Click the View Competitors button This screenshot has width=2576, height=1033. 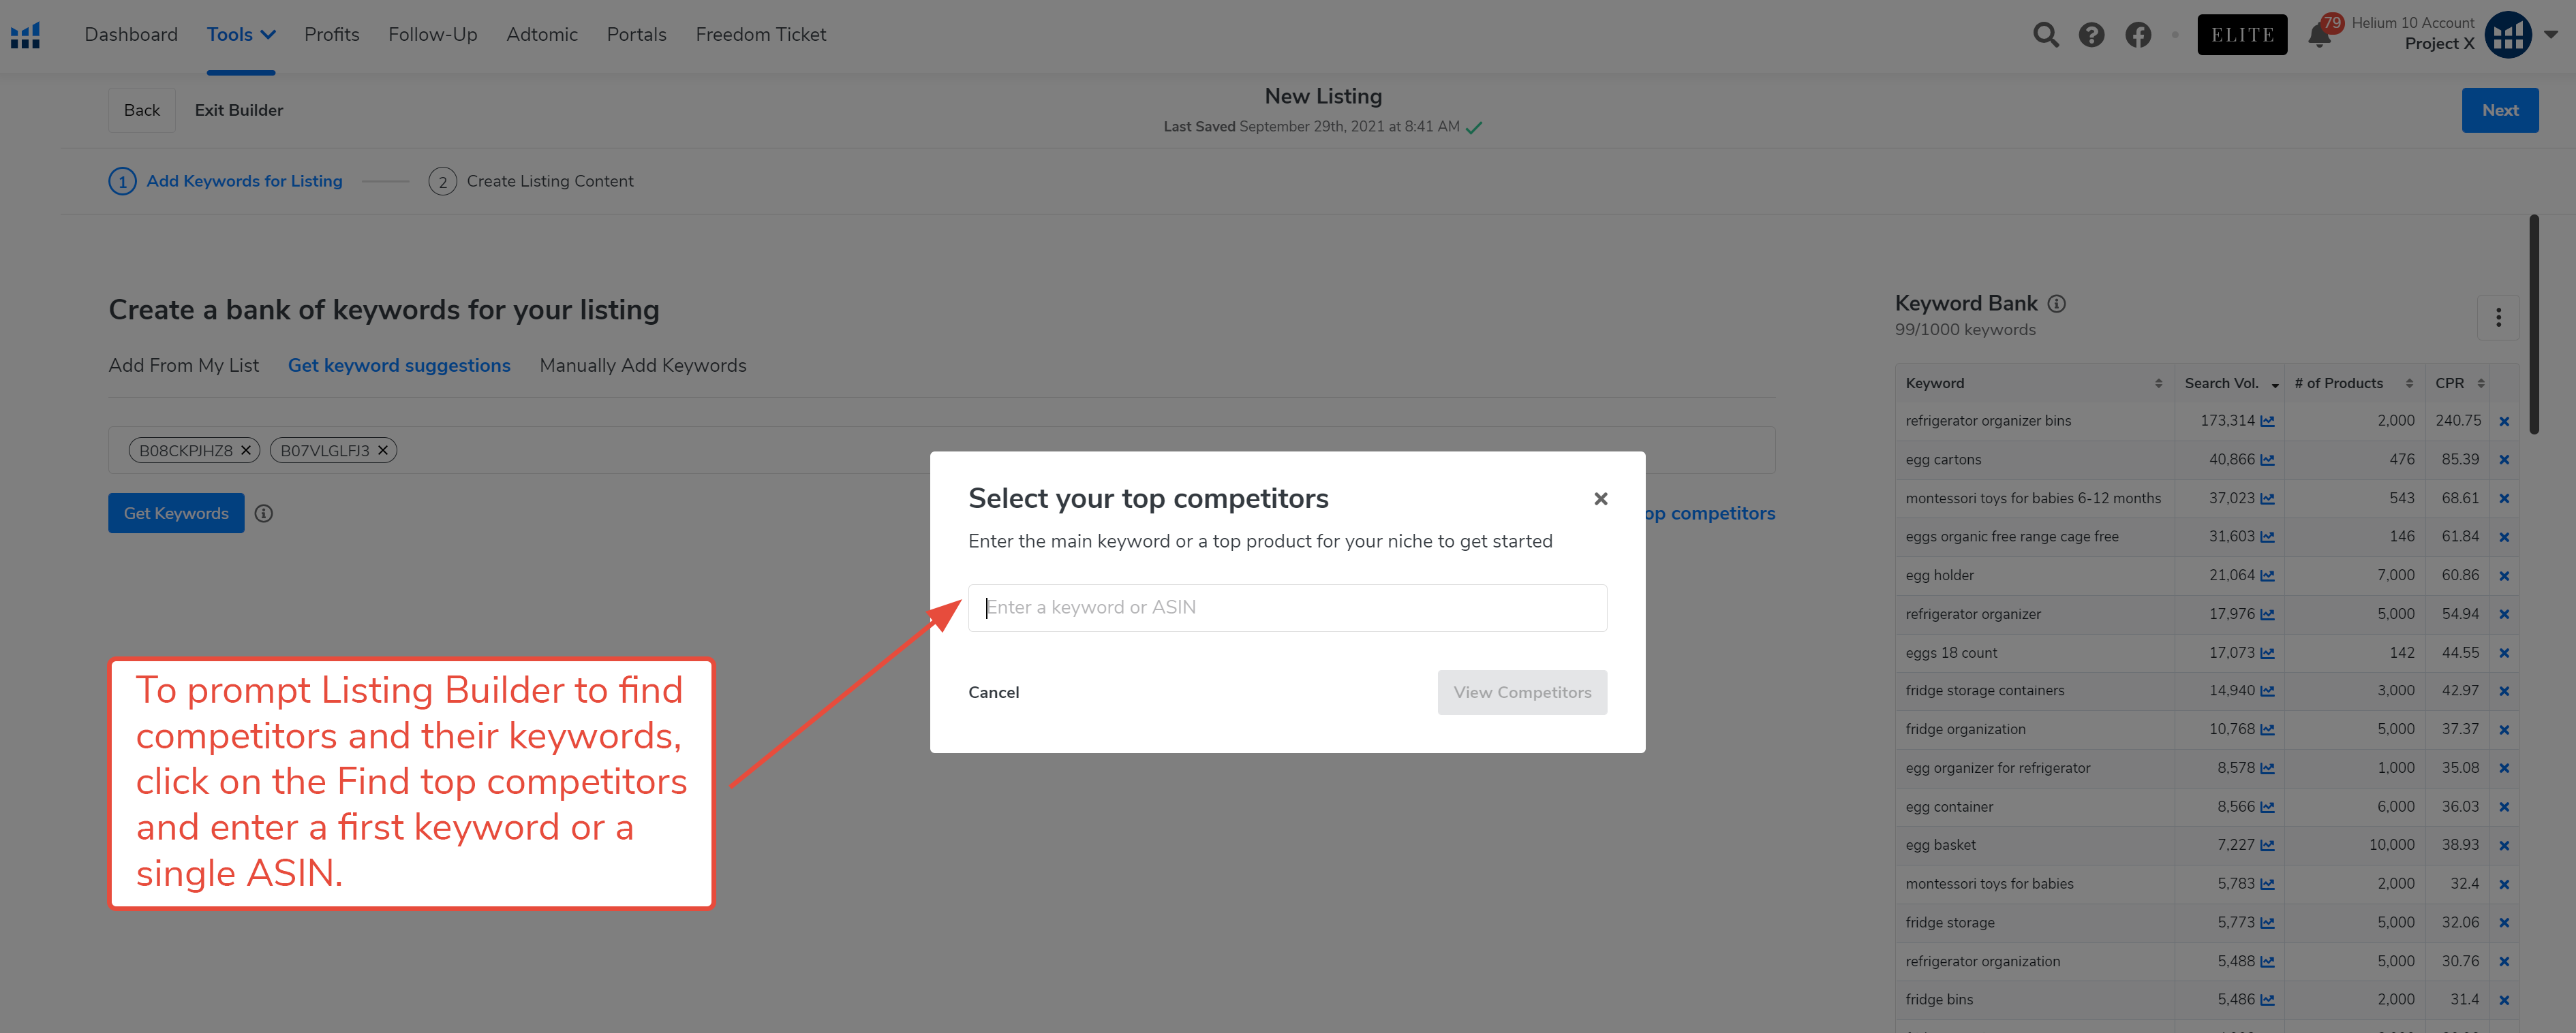click(x=1521, y=691)
